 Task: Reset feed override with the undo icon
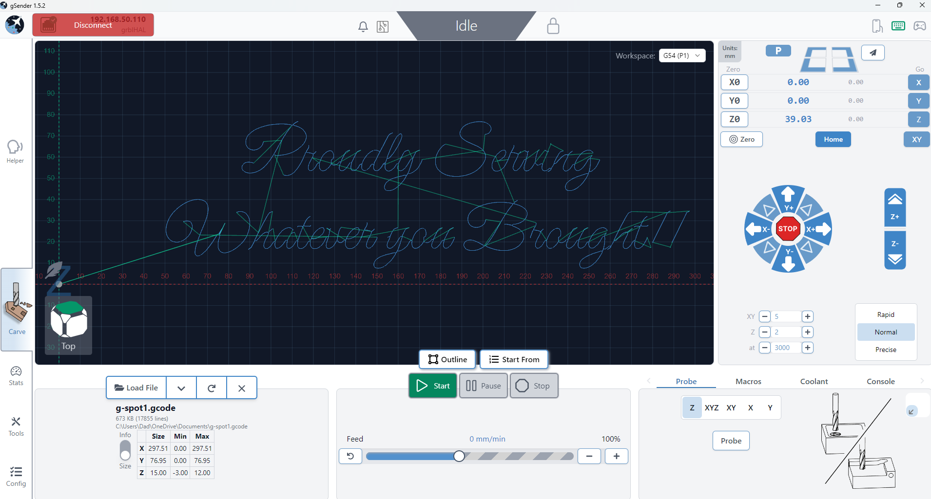click(350, 456)
